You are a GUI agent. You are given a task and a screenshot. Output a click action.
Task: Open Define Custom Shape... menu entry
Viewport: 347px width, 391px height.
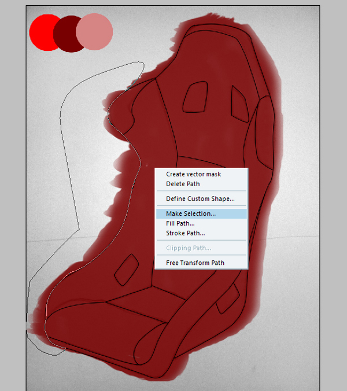pyautogui.click(x=201, y=199)
